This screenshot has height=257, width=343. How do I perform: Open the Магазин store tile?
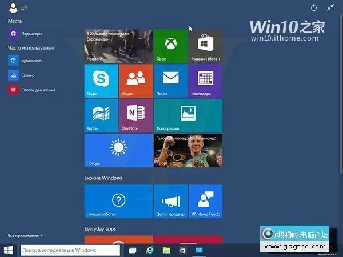click(205, 46)
